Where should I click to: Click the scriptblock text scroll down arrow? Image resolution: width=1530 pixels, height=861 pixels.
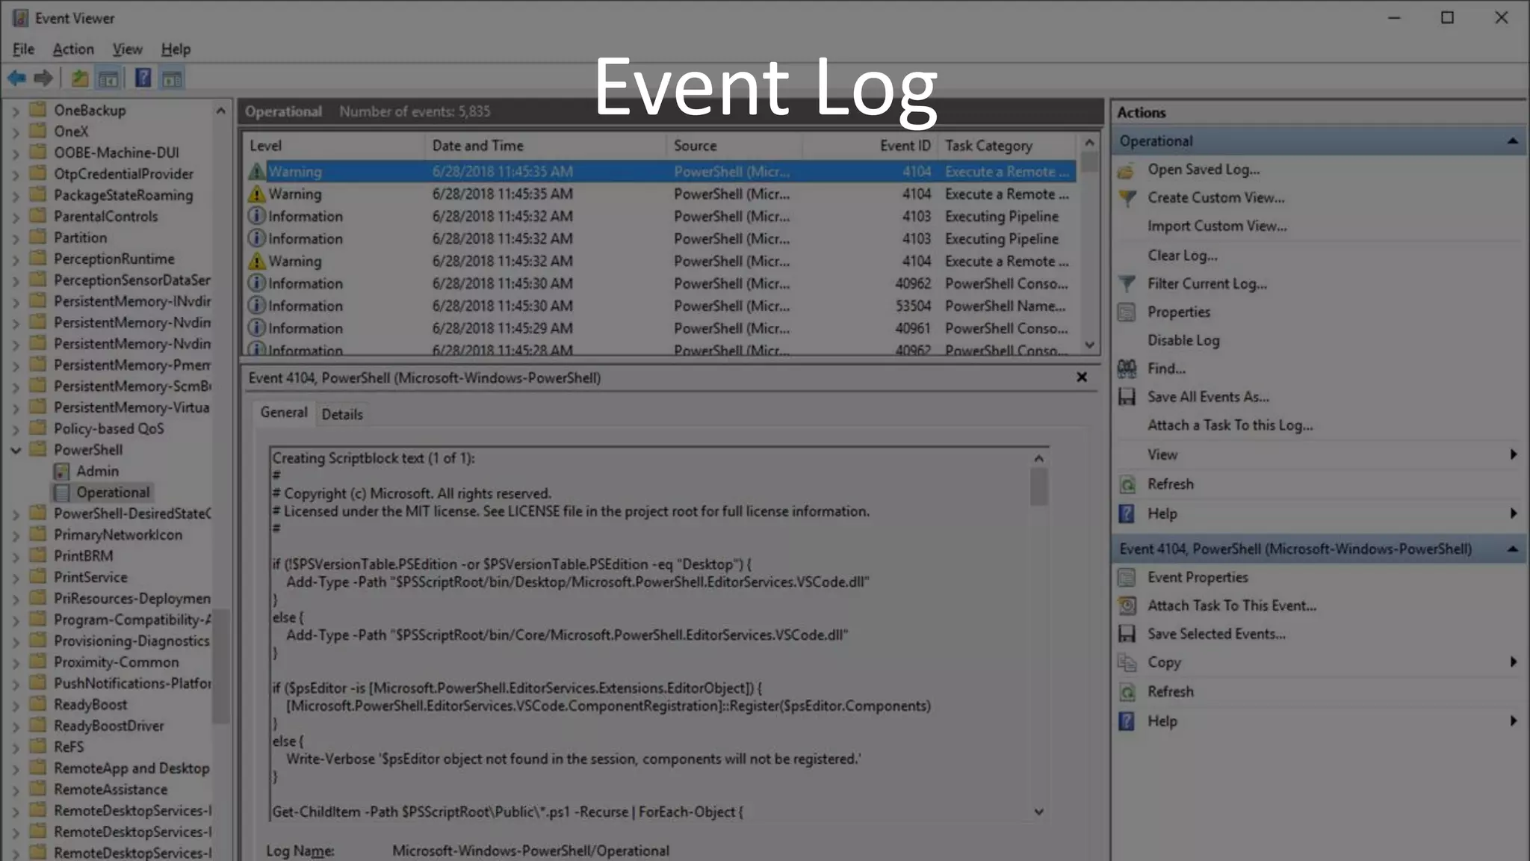click(x=1038, y=812)
